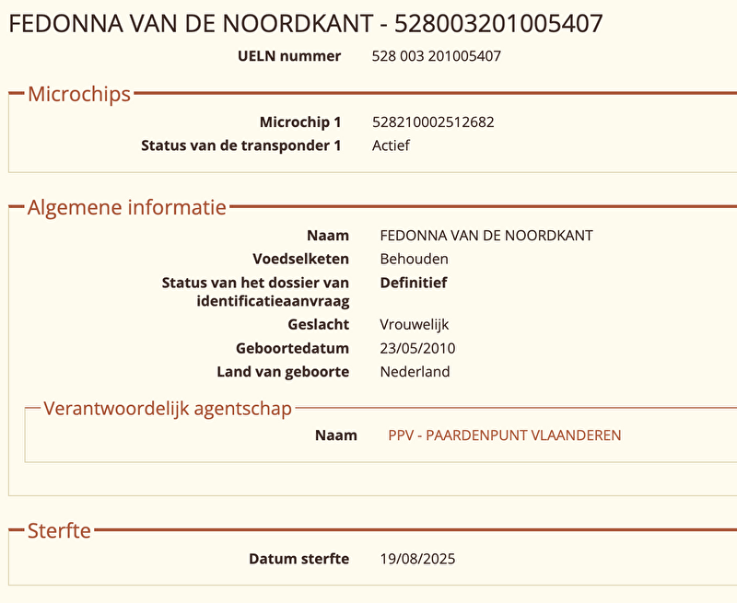Click the Nederland country of birth value

pos(415,373)
